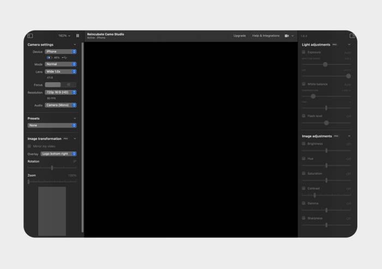This screenshot has width=382, height=269.
Task: Enable the Exposure checkbox
Action: click(304, 52)
